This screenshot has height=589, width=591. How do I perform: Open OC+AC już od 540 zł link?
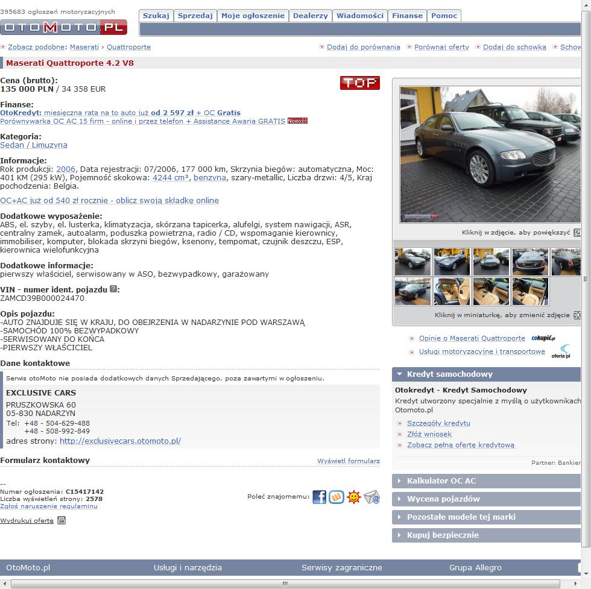109,201
